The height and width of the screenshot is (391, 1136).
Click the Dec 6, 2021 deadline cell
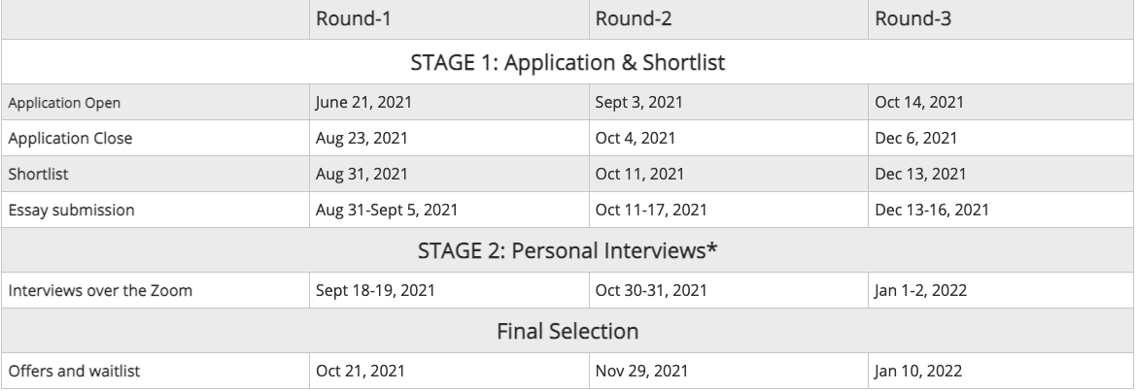(x=916, y=138)
